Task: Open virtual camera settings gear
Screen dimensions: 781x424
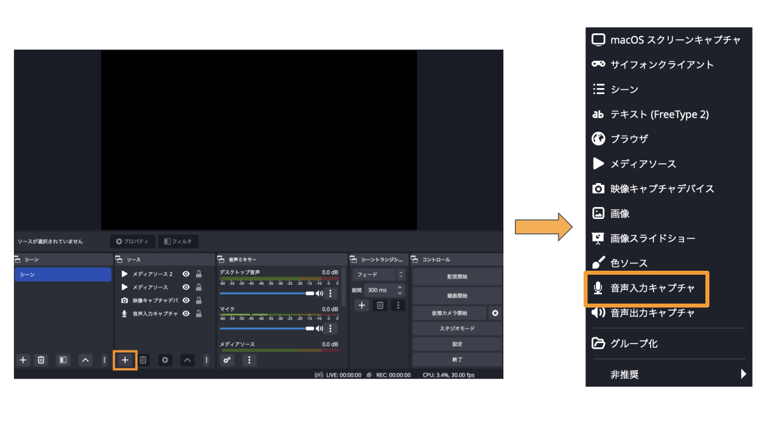Action: [x=495, y=313]
